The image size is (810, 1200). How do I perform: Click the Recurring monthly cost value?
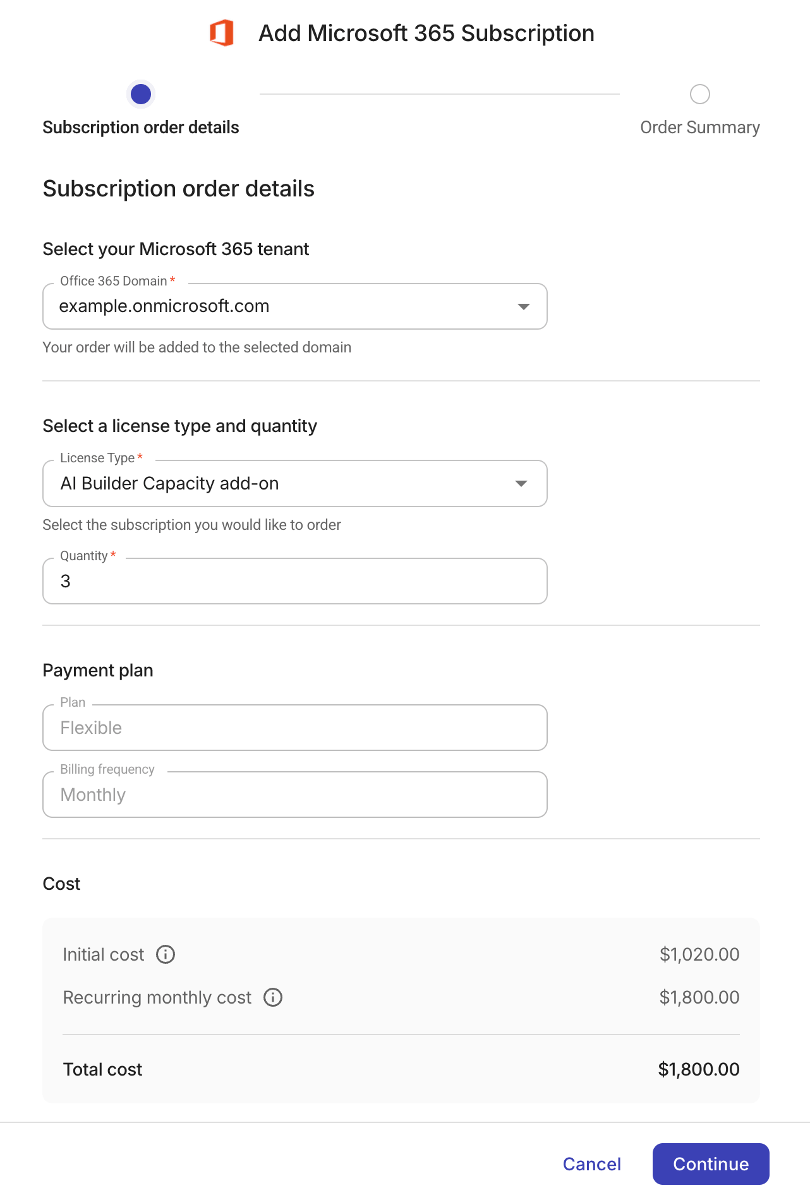[x=699, y=997]
